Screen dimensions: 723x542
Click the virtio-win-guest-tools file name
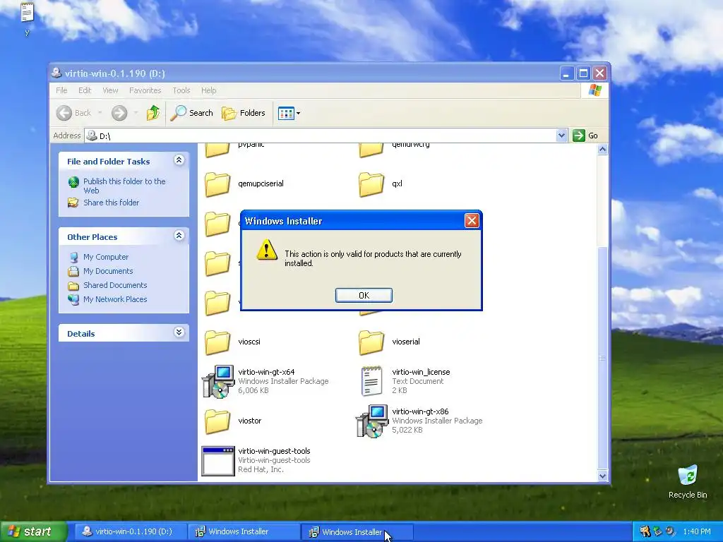click(274, 451)
